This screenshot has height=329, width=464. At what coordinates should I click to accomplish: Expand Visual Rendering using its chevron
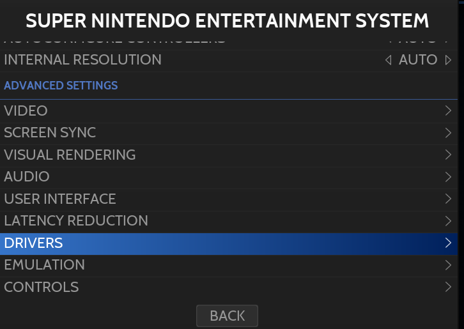448,155
